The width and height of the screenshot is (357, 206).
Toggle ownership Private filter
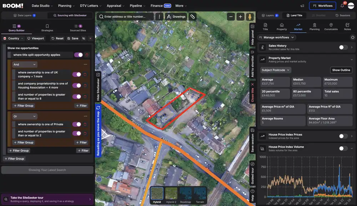point(77,124)
